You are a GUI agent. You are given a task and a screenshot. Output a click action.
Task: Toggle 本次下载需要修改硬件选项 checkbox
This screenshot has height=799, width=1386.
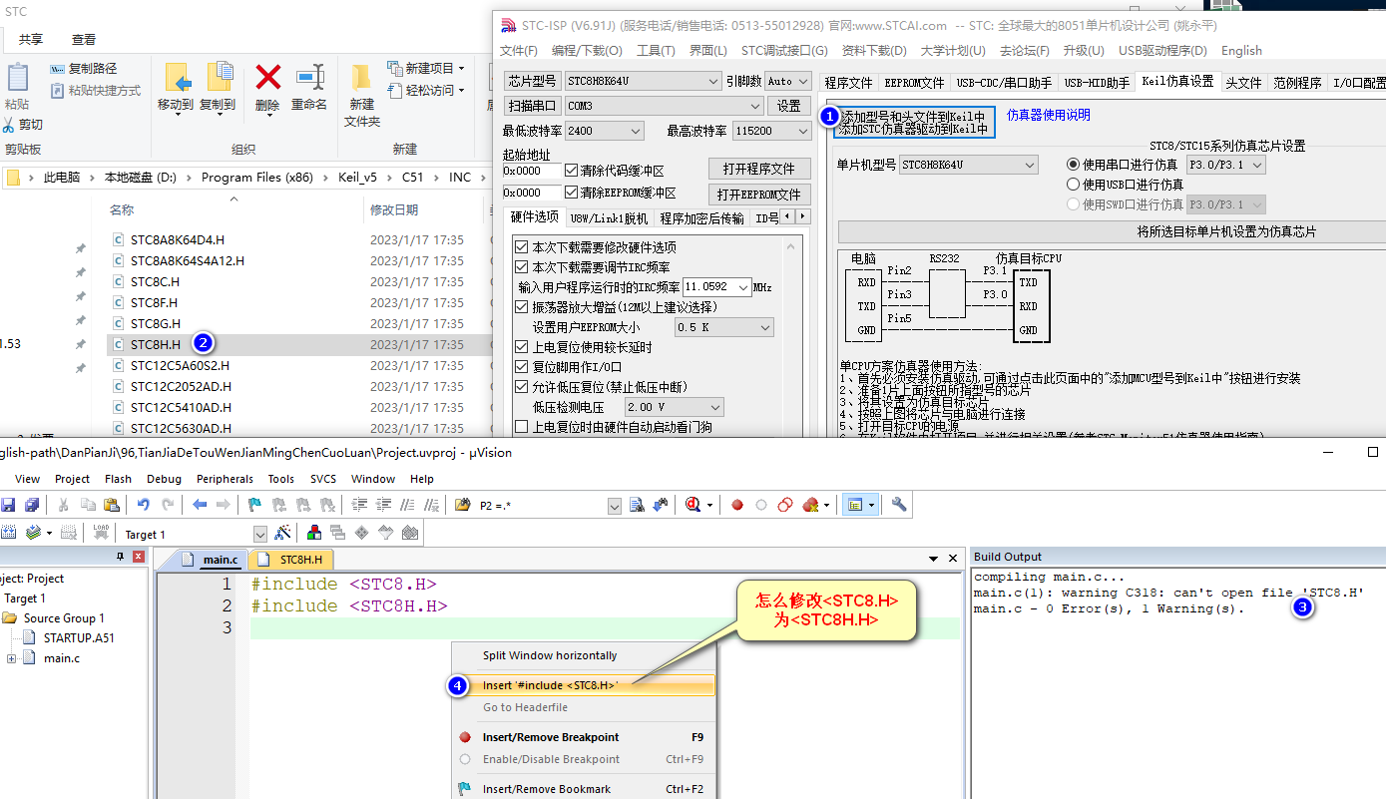tap(521, 247)
